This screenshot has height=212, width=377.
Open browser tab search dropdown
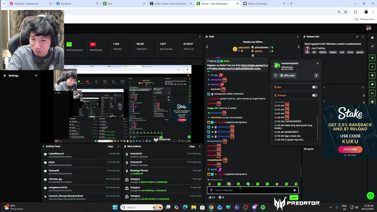coord(4,4)
